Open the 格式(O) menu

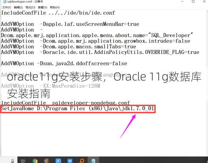click(x=30, y=7)
